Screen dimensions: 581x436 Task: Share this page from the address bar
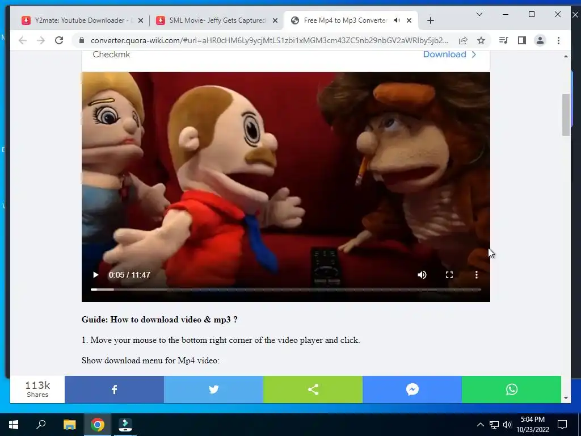coord(463,40)
